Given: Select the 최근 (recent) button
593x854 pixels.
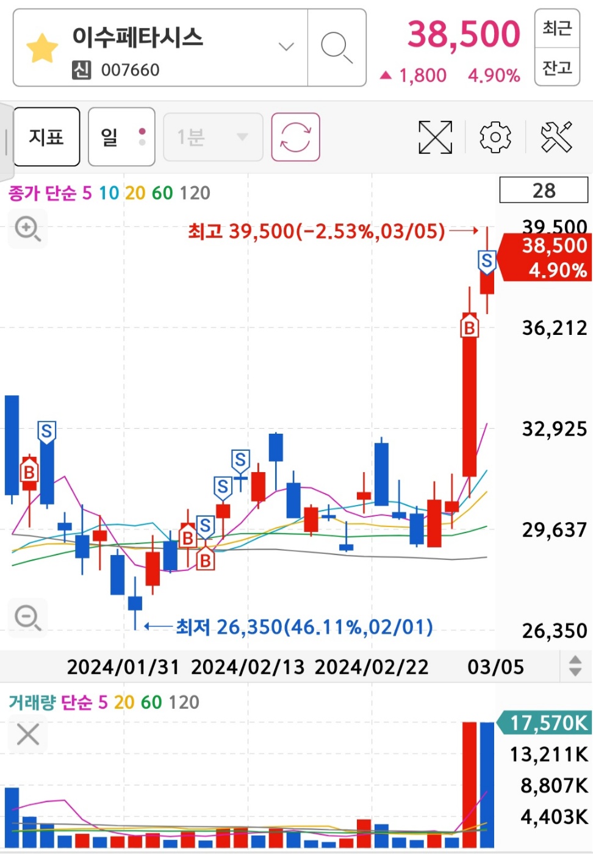Looking at the screenshot, I should [x=557, y=28].
